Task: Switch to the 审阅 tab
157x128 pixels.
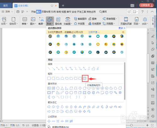Action: click(x=59, y=12)
